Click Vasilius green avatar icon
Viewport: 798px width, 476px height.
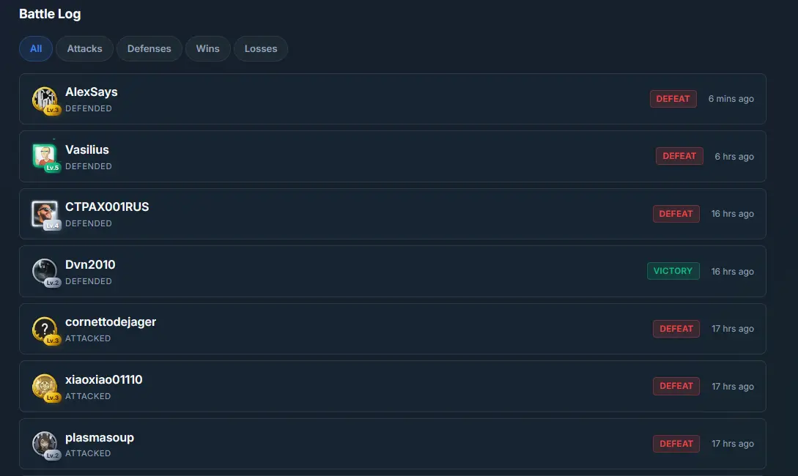point(45,156)
